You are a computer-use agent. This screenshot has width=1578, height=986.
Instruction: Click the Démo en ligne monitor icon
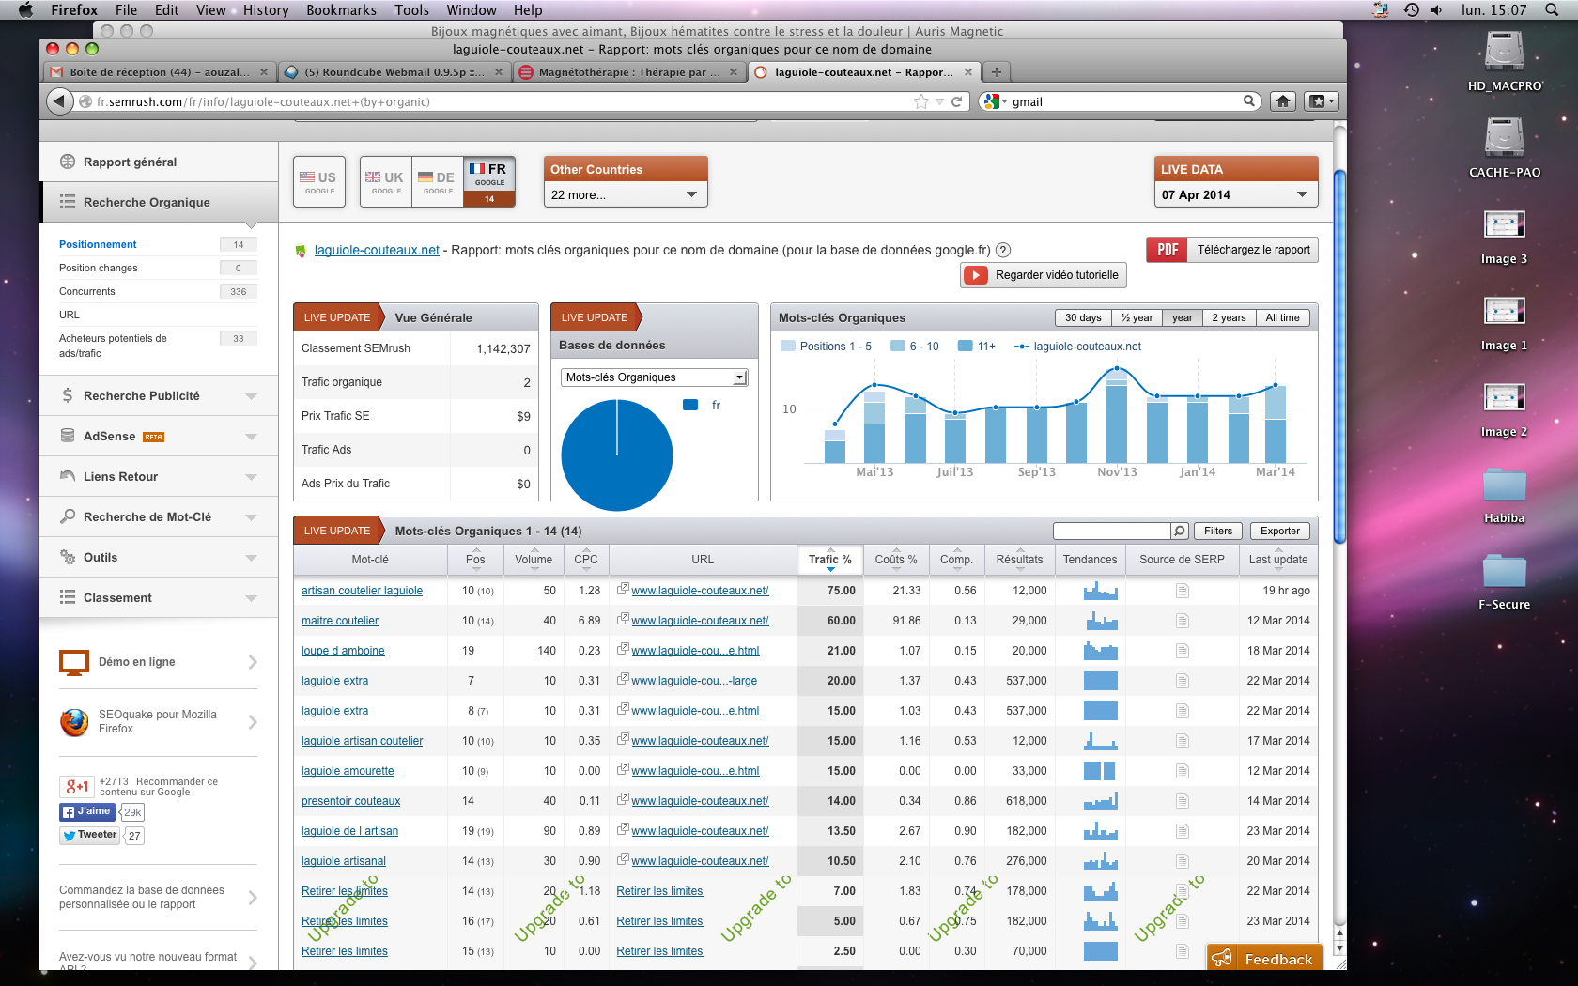(x=74, y=662)
